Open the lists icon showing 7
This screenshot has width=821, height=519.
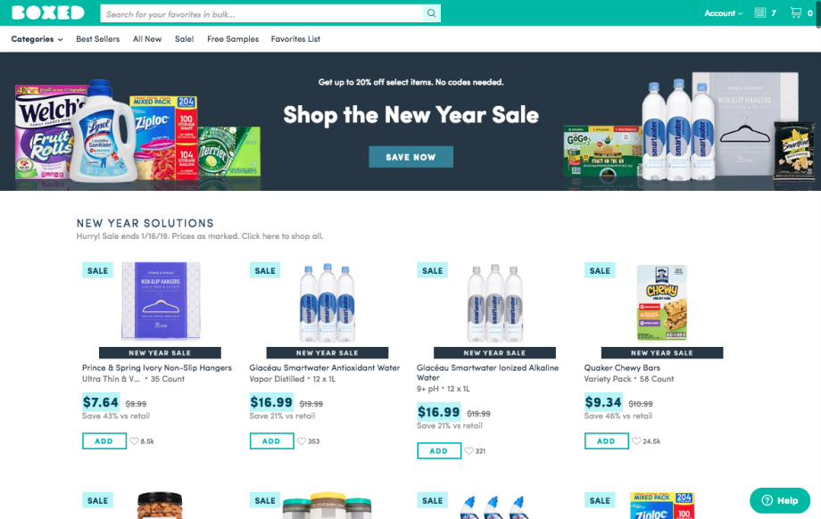(759, 12)
